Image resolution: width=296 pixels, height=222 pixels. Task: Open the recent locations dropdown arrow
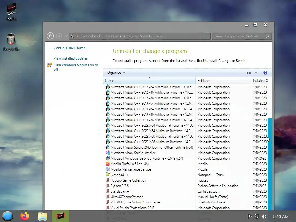[x=66, y=36]
